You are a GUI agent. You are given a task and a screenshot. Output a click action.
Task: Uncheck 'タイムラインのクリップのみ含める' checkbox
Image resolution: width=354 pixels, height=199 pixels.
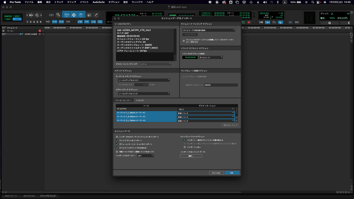(x=117, y=148)
